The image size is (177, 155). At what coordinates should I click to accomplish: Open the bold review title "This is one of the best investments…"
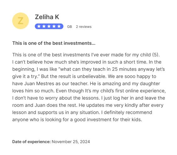tap(54, 43)
